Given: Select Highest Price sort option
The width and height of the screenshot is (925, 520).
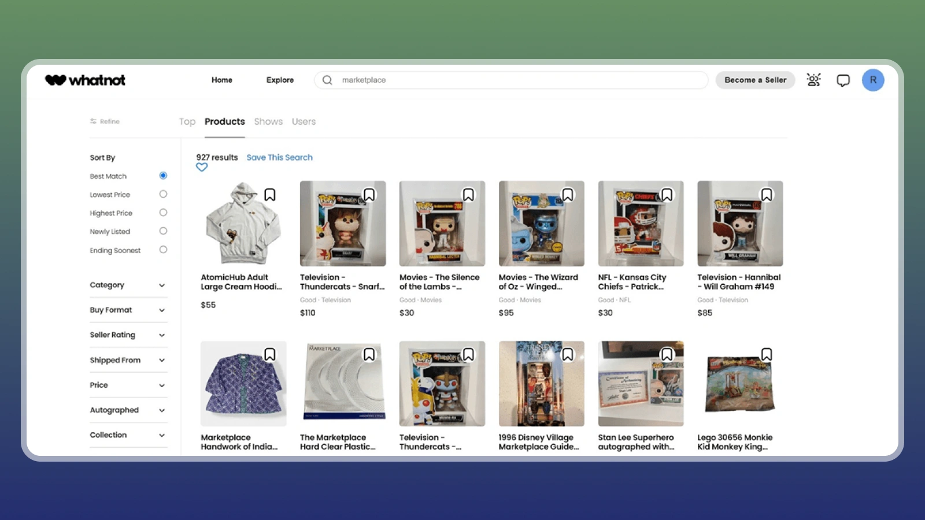Looking at the screenshot, I should (x=163, y=213).
